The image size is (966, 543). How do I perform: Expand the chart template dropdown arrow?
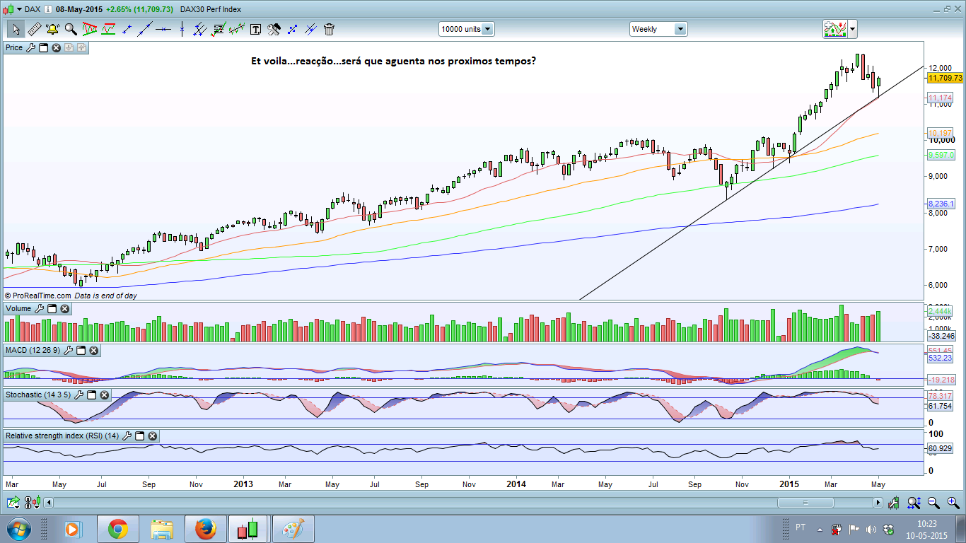[x=852, y=29]
